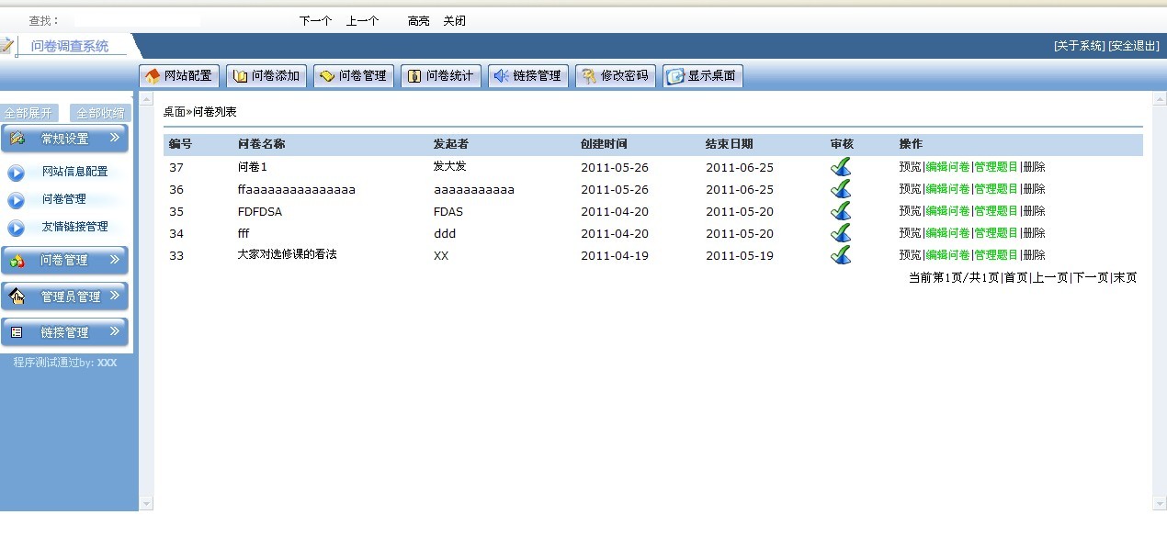Click 上一个 in the find bar
The image size is (1167, 537).
[x=362, y=20]
